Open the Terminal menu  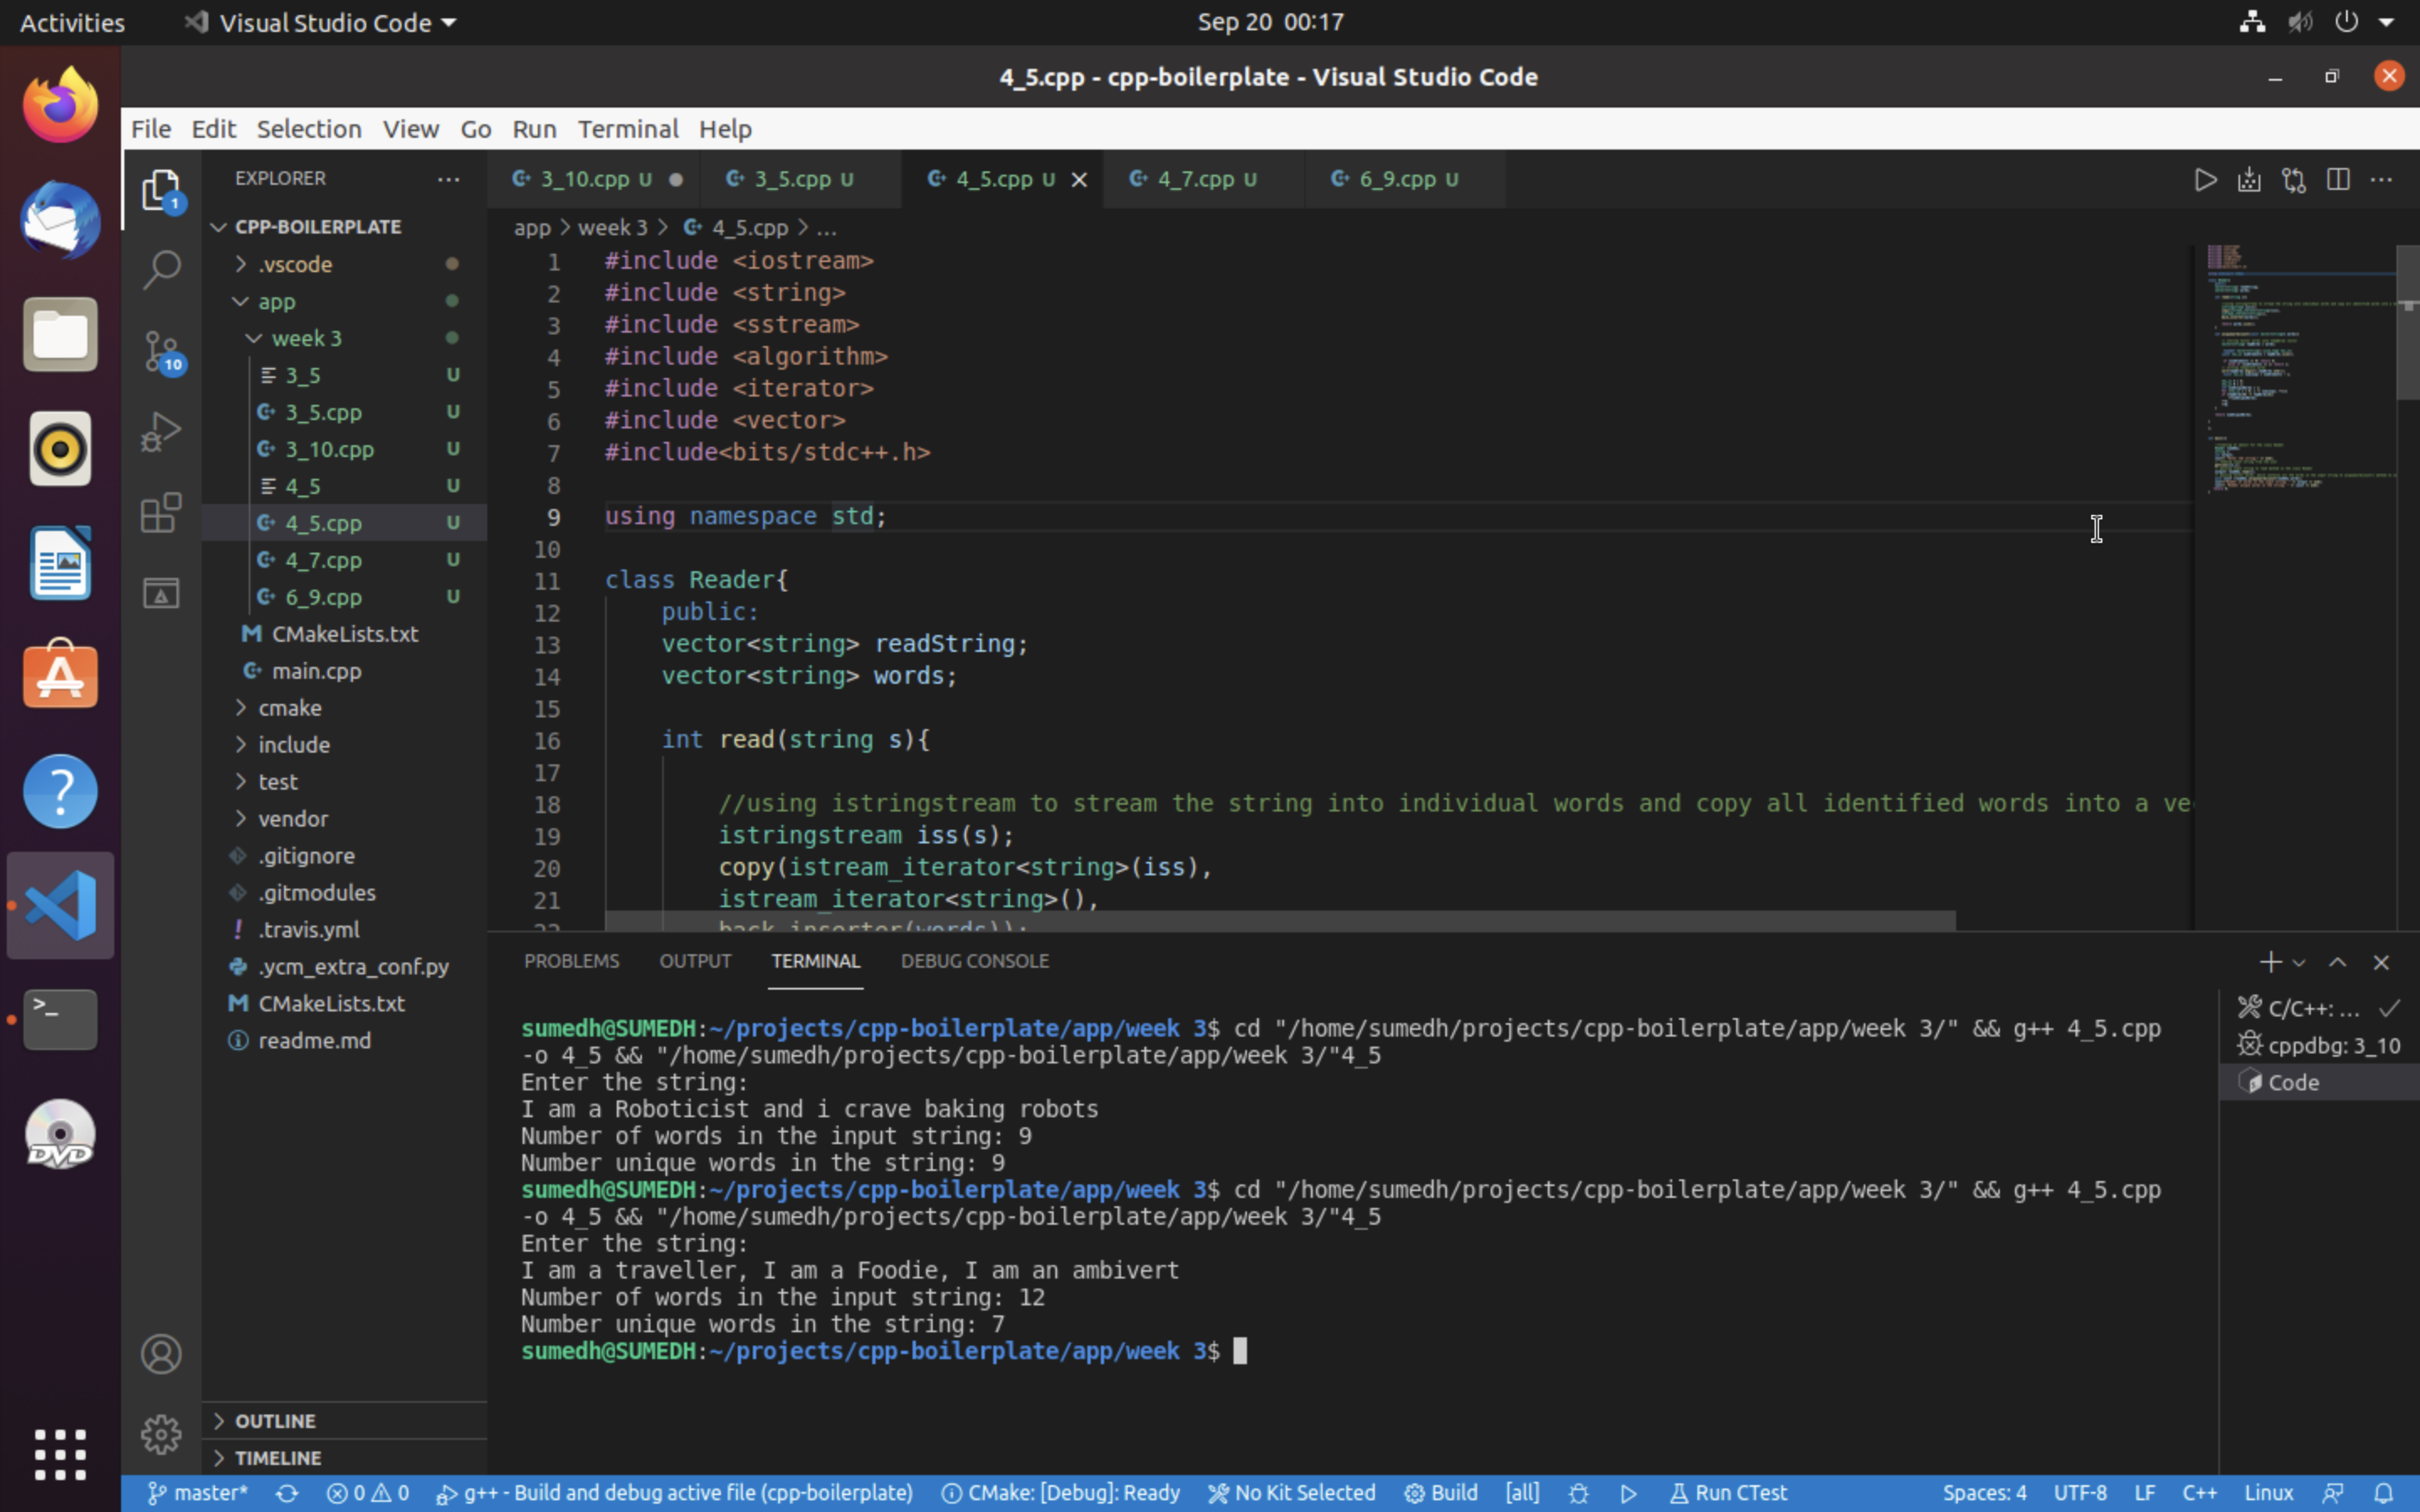[x=628, y=129]
